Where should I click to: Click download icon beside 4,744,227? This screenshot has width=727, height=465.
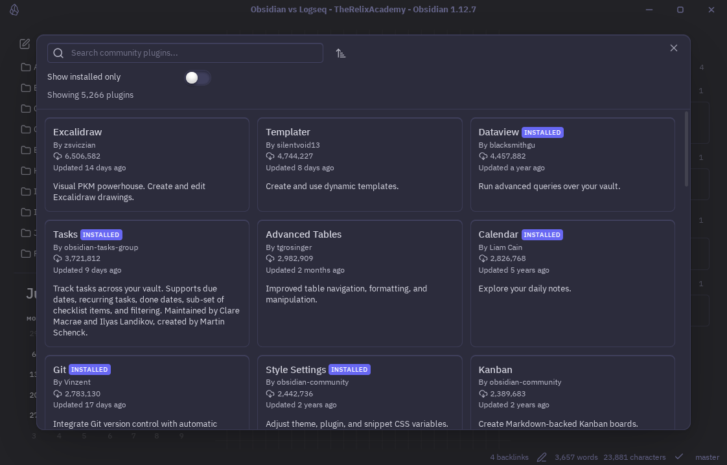coord(270,156)
